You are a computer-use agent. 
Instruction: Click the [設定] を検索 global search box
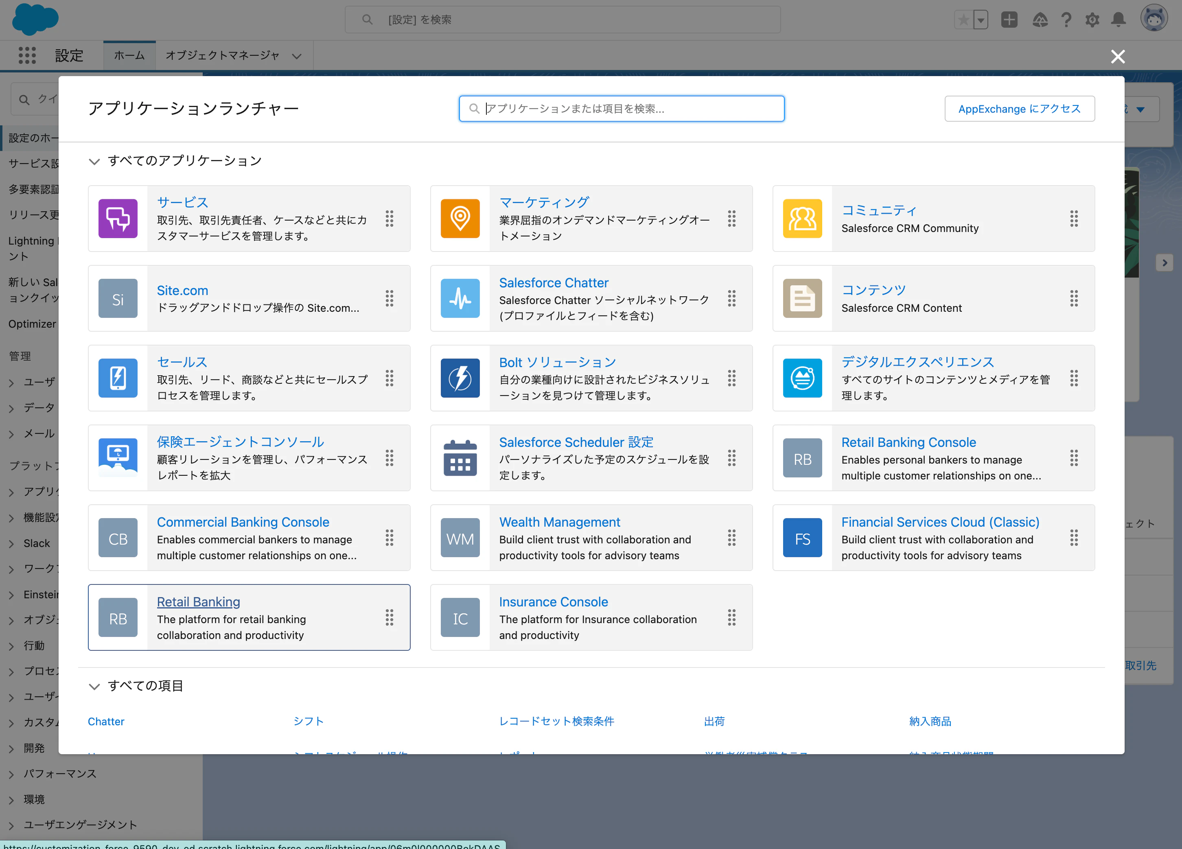point(563,20)
